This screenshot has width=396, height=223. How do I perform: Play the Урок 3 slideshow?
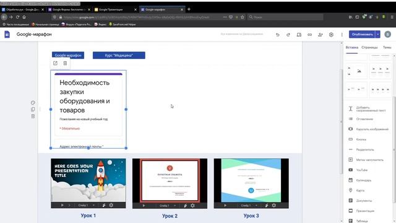click(225, 205)
